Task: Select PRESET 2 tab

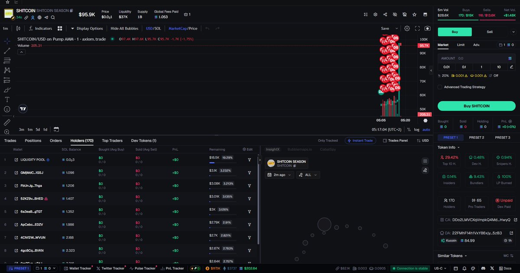Action: pos(477,138)
